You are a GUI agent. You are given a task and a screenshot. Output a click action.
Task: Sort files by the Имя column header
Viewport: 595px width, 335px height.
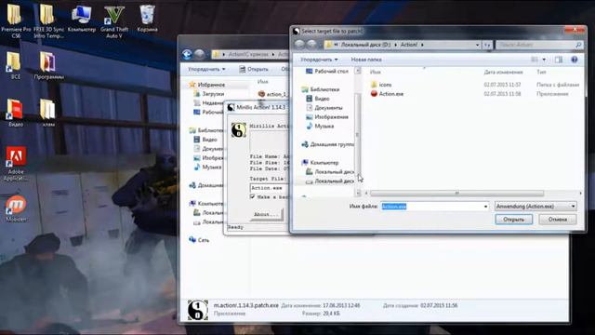click(x=376, y=72)
